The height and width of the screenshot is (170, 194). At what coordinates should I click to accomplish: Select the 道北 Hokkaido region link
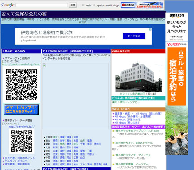[55, 137]
